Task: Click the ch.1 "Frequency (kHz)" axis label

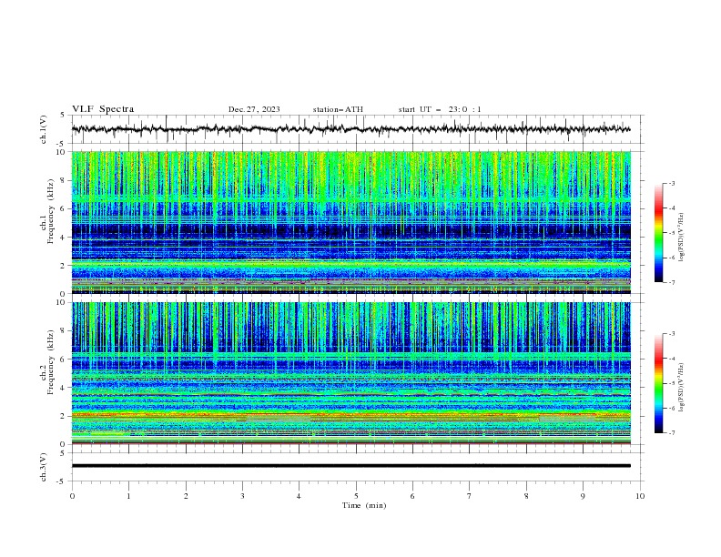Action: coord(51,209)
